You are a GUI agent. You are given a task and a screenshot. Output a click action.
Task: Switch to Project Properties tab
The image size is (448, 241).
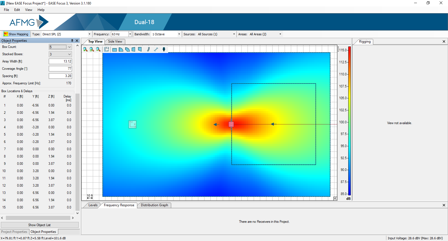(x=14, y=232)
